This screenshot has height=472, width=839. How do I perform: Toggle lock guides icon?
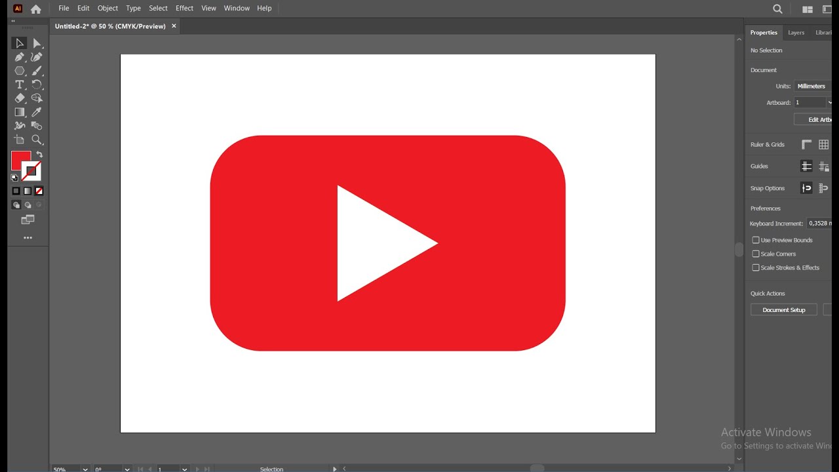(x=824, y=167)
